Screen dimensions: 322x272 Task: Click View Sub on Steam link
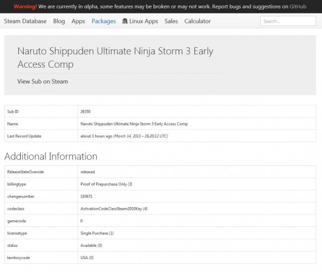pyautogui.click(x=42, y=82)
